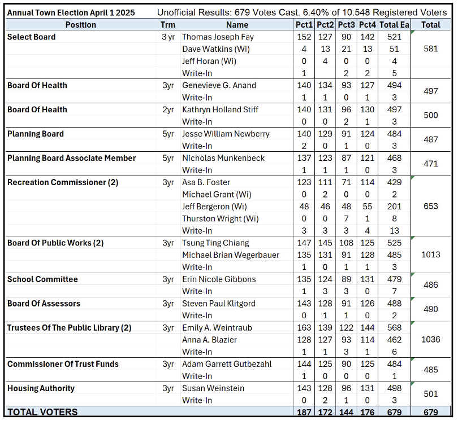Click the Recreation Commissioner total 653 cell
Image resolution: width=458 pixels, height=421 pixels.
pyautogui.click(x=431, y=207)
